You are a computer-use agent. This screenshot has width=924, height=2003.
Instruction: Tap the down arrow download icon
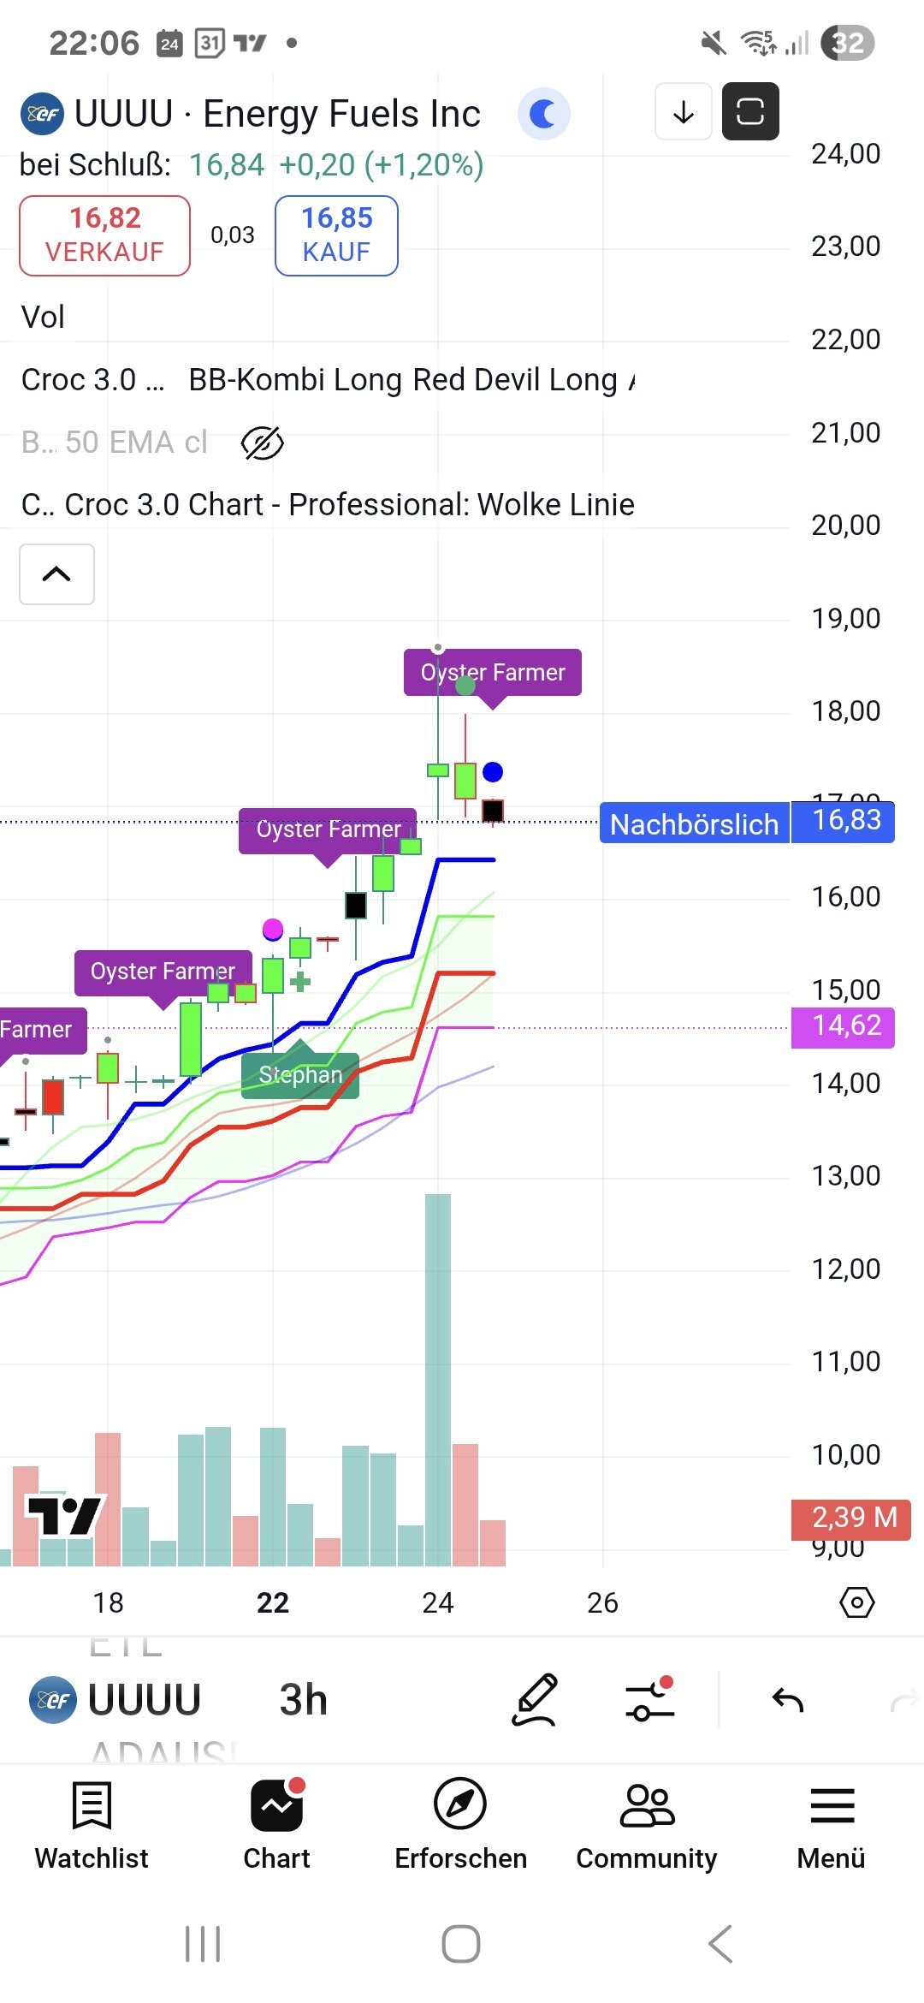tap(684, 111)
